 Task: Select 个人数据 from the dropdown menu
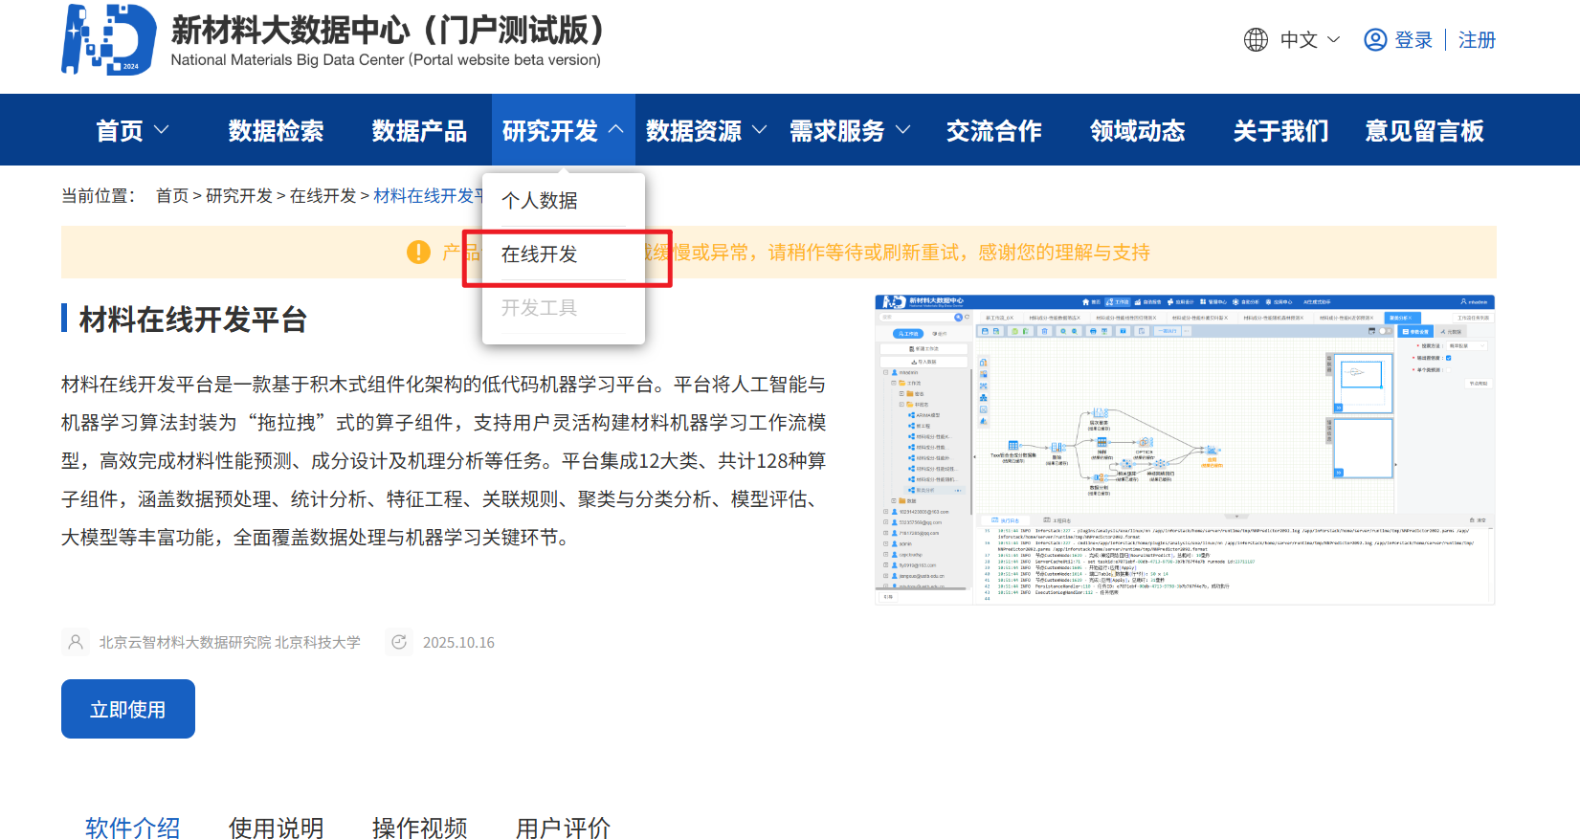[540, 201]
